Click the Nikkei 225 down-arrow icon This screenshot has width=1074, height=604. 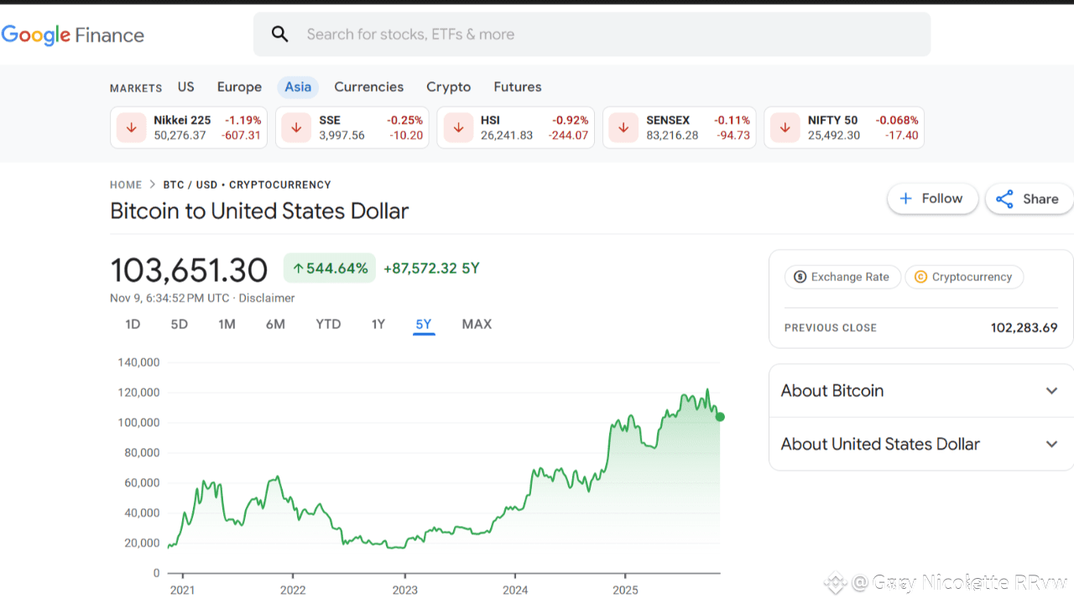pos(131,128)
